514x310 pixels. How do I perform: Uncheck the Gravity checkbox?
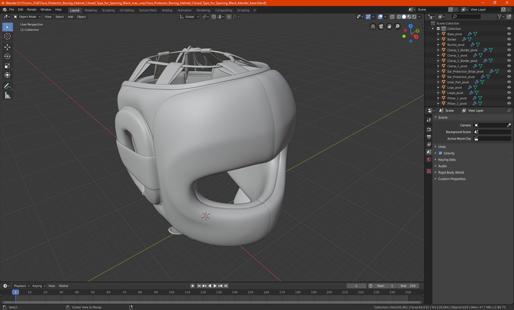tap(440, 153)
